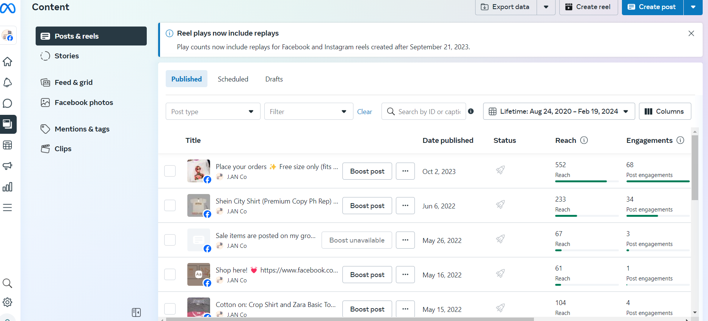Open more options for Sale items post
708x321 pixels.
click(405, 240)
